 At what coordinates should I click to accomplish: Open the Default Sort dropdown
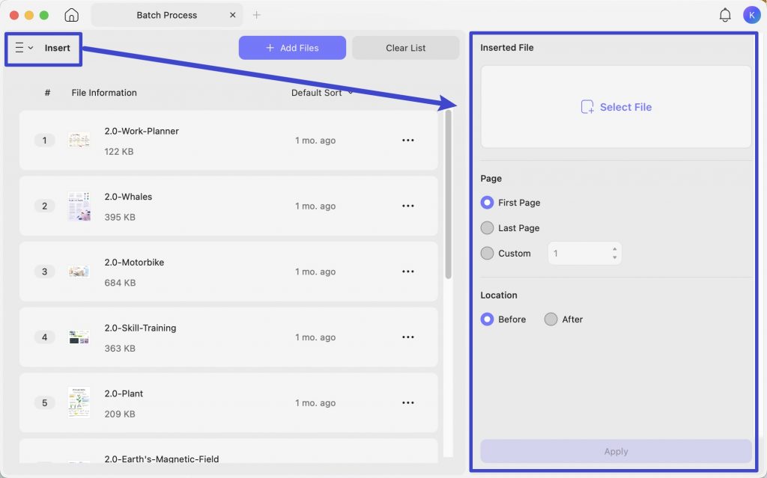[322, 93]
